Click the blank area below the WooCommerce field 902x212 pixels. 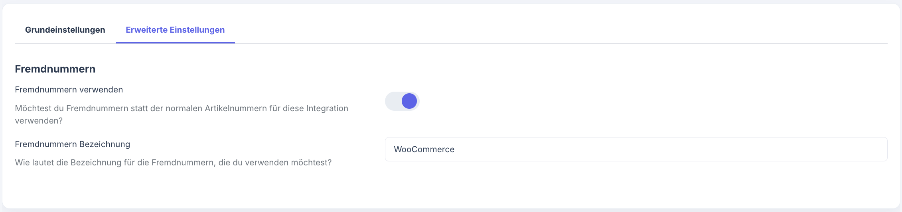click(636, 183)
